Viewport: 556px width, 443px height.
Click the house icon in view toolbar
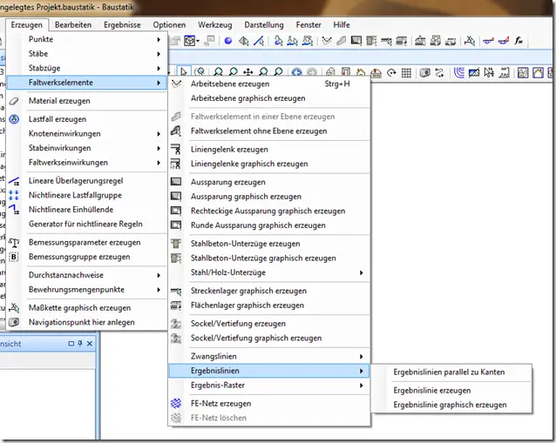(361, 73)
